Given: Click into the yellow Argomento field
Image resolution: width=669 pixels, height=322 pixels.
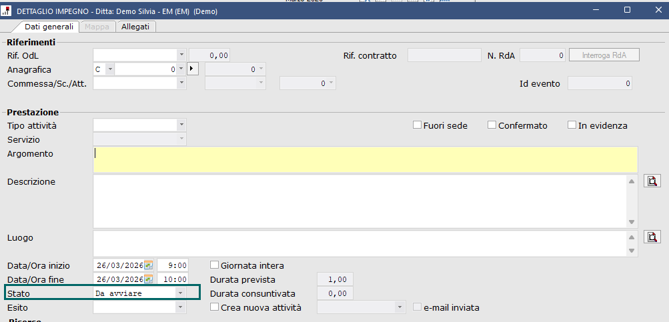Looking at the screenshot, I should click(366, 159).
